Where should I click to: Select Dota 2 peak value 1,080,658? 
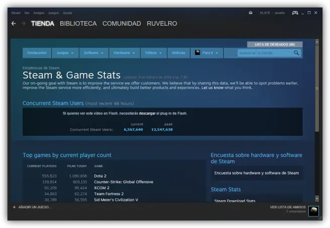78,176
